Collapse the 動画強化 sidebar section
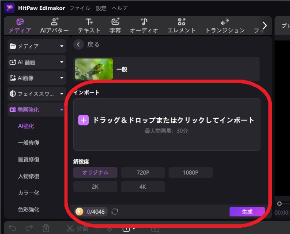 37,110
